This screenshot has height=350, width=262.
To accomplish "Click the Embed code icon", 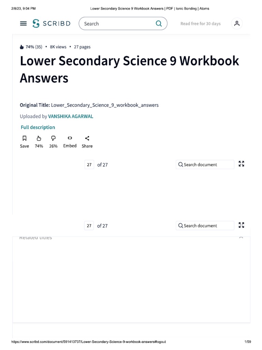I will 70,138.
